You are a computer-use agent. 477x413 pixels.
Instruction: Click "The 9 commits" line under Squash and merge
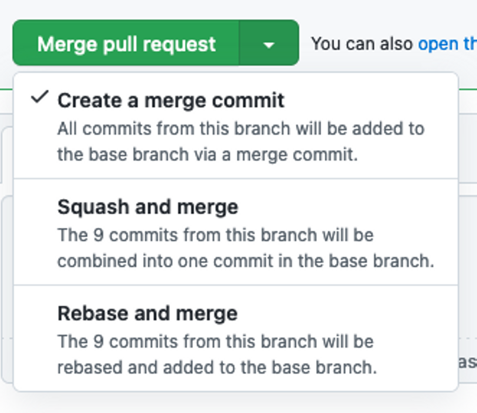pyautogui.click(x=215, y=235)
